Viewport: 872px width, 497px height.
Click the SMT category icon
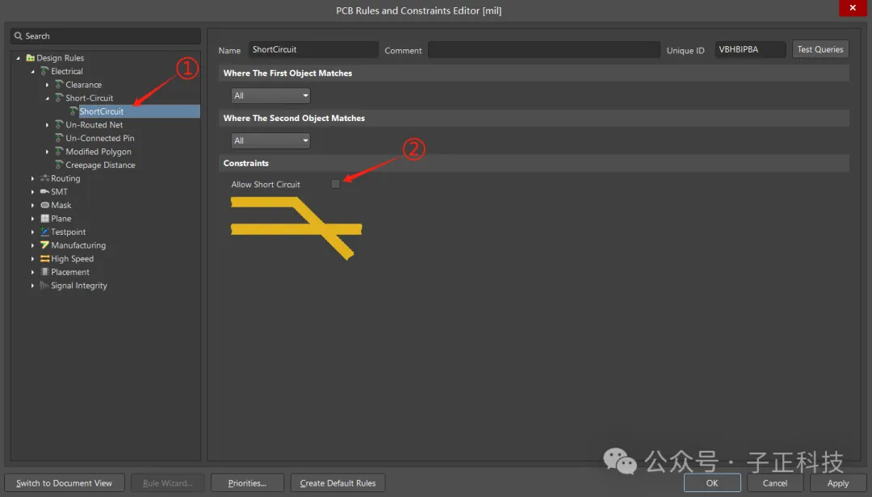pos(44,191)
